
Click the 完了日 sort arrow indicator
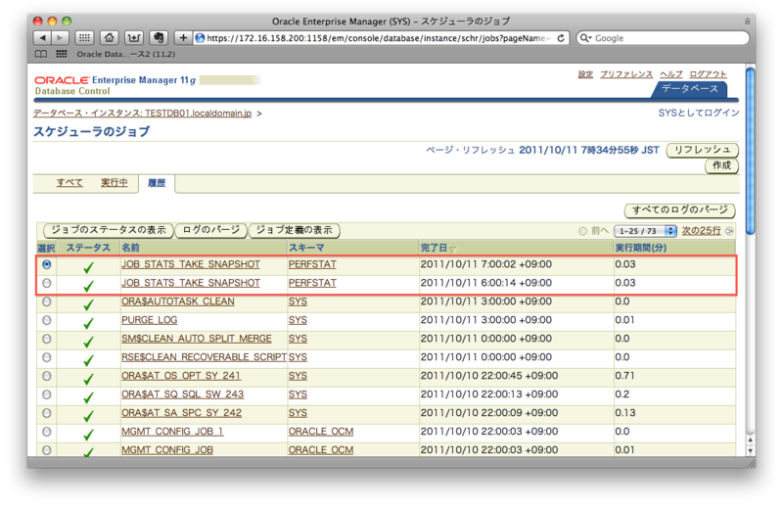click(x=453, y=249)
